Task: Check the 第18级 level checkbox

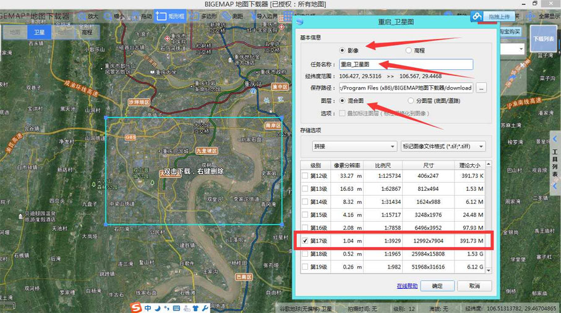Action: tap(305, 254)
